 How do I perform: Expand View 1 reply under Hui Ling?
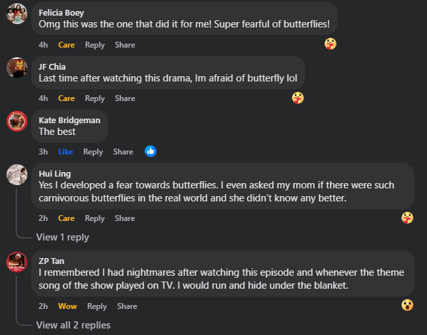pos(63,237)
